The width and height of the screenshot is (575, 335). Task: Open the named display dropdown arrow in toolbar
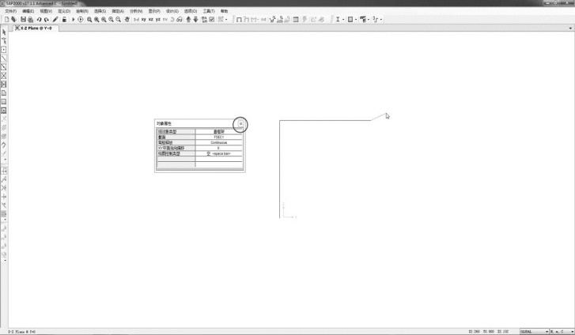click(369, 20)
